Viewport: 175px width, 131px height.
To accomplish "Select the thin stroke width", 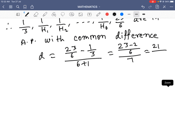I will coord(129,14).
